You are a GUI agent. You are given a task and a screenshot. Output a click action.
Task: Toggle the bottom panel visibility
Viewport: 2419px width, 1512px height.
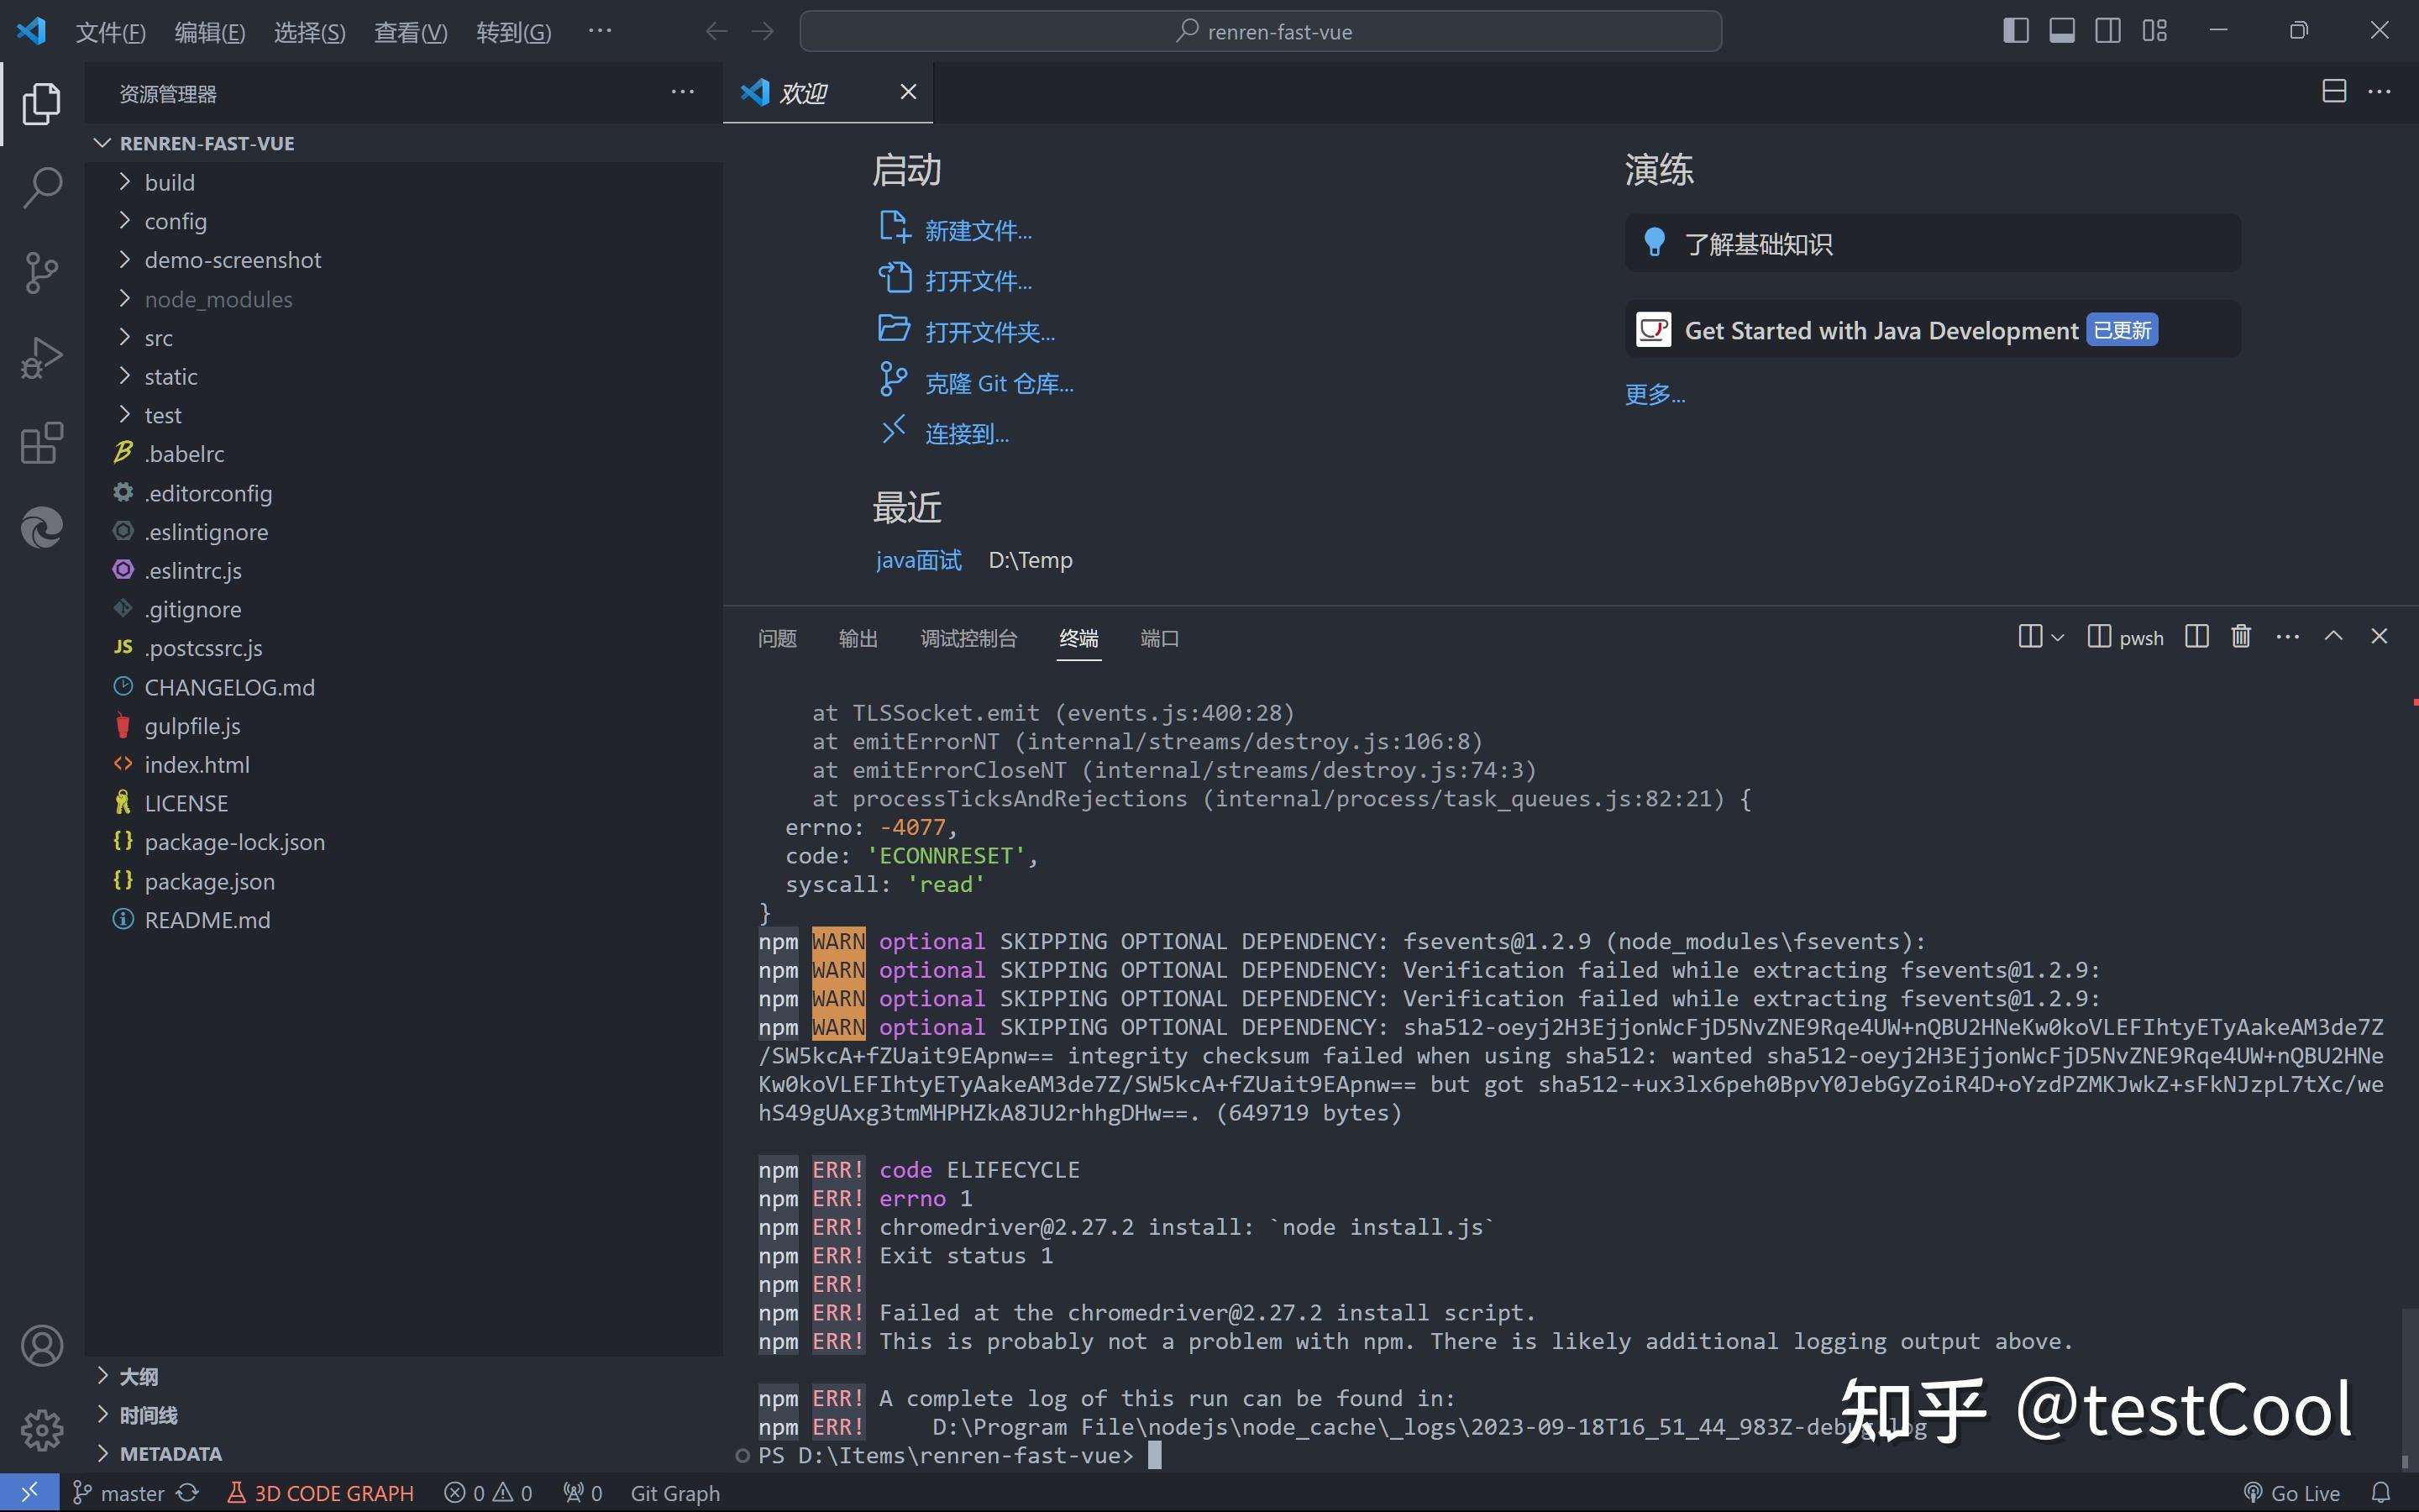tap(2061, 30)
